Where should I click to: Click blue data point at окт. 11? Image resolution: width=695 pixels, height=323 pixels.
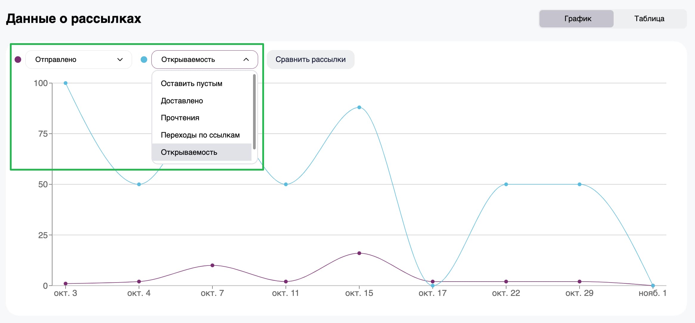pyautogui.click(x=286, y=184)
